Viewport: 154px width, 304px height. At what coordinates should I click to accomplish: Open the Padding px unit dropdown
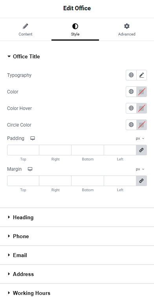point(140,138)
